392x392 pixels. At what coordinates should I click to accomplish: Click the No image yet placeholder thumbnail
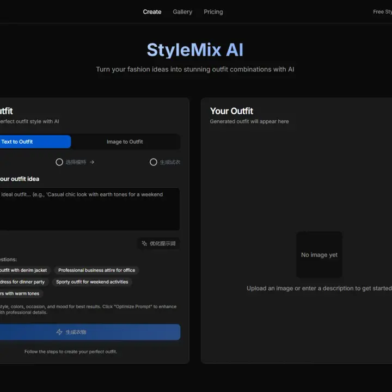(x=319, y=254)
